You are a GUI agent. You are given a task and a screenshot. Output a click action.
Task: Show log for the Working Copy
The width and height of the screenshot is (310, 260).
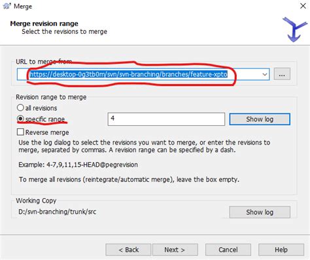point(260,212)
